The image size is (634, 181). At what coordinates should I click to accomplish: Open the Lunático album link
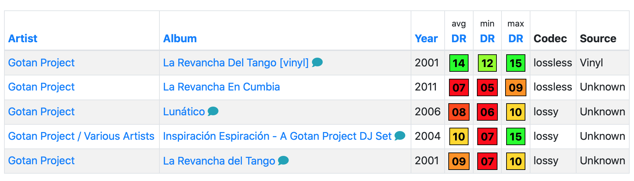coord(184,112)
